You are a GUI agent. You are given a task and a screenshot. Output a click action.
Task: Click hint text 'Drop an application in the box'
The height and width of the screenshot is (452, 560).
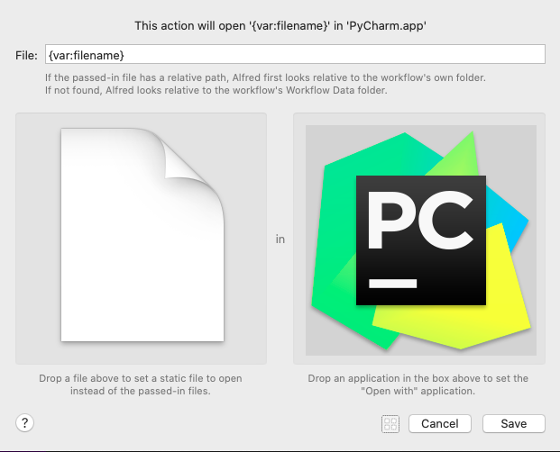418,384
